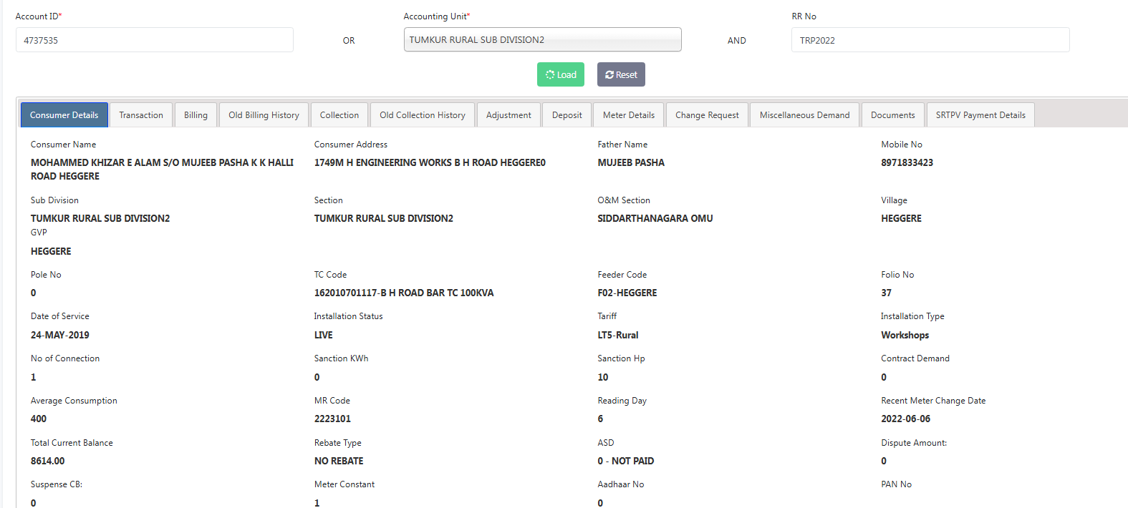1128x508 pixels.
Task: Focus the Account ID input field
Action: pos(155,40)
